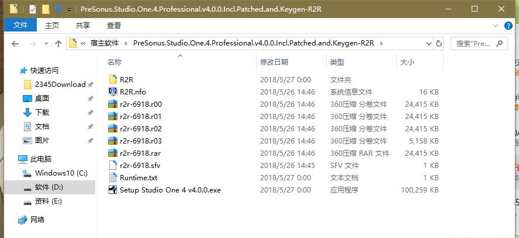Click the search magnifier icon
Image resolution: width=519 pixels, height=238 pixels.
(x=499, y=43)
